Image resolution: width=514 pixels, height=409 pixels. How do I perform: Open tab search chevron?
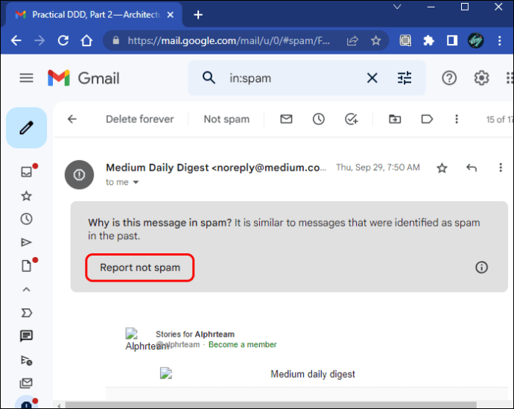(x=397, y=7)
